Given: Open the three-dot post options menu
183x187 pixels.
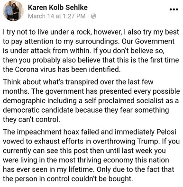Looking at the screenshot, I should 174,9.
